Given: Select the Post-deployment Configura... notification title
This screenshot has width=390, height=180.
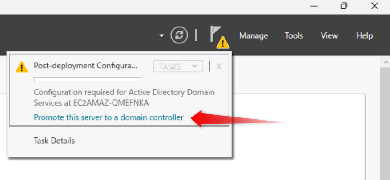Looking at the screenshot, I should point(86,66).
